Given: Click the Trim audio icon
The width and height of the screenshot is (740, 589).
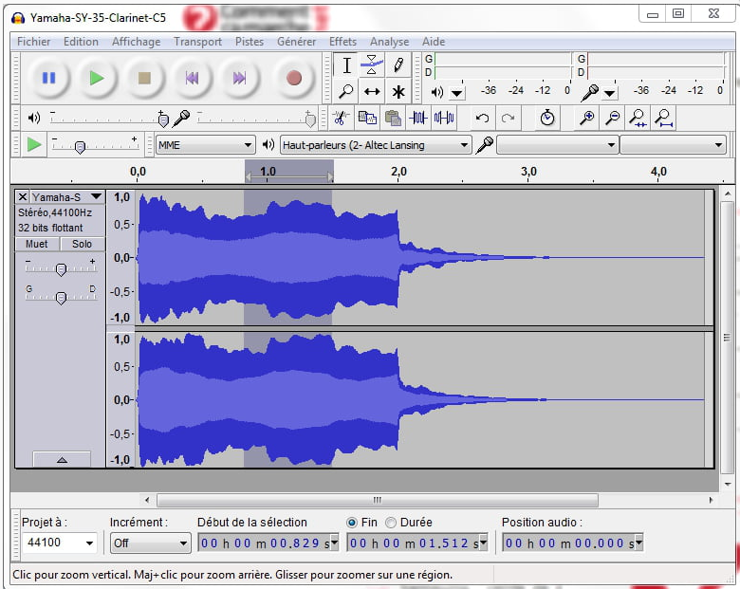Looking at the screenshot, I should click(418, 118).
